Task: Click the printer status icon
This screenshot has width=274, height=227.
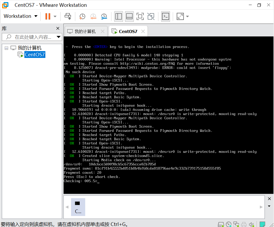Action: point(244,224)
